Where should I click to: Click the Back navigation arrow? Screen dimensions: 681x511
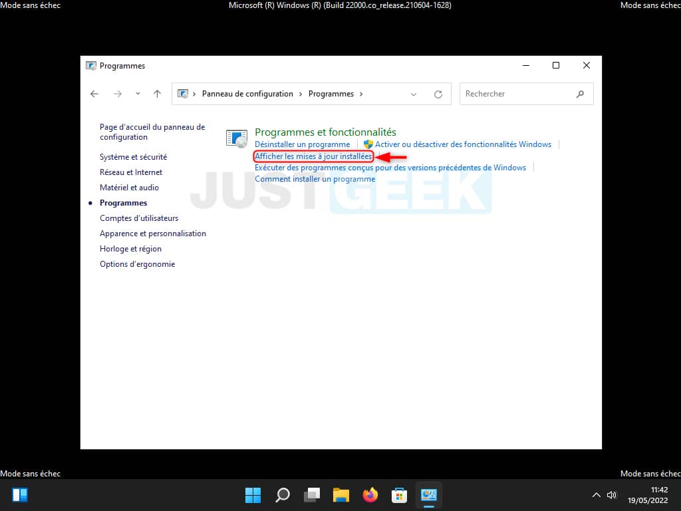(94, 94)
